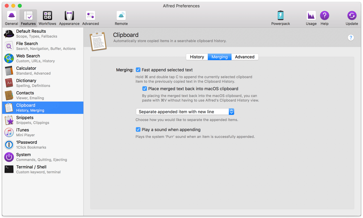This screenshot has width=363, height=218.
Task: Open the Appearance tuxedo icon
Action: [x=69, y=16]
